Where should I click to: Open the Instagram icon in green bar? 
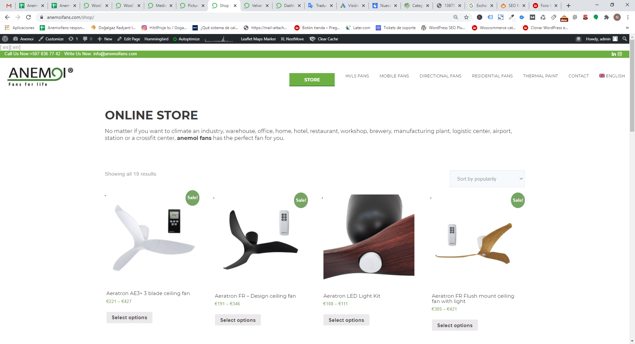(x=620, y=54)
